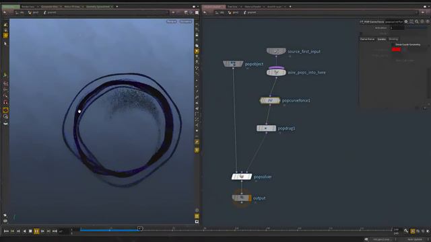Image resolution: width=431 pixels, height=242 pixels.
Task: Open the Curve Force parameter tab
Action: point(367,39)
